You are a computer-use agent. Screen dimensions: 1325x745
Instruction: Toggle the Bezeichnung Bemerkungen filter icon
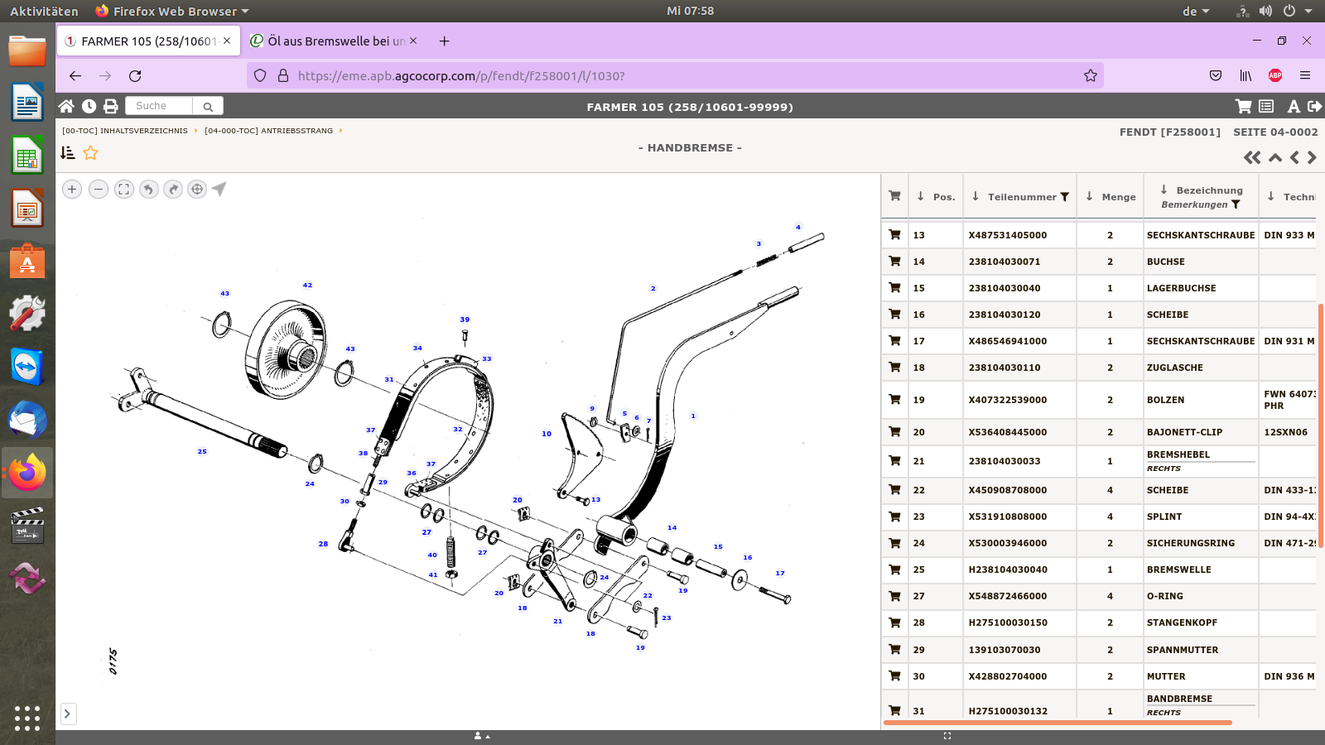coord(1236,204)
